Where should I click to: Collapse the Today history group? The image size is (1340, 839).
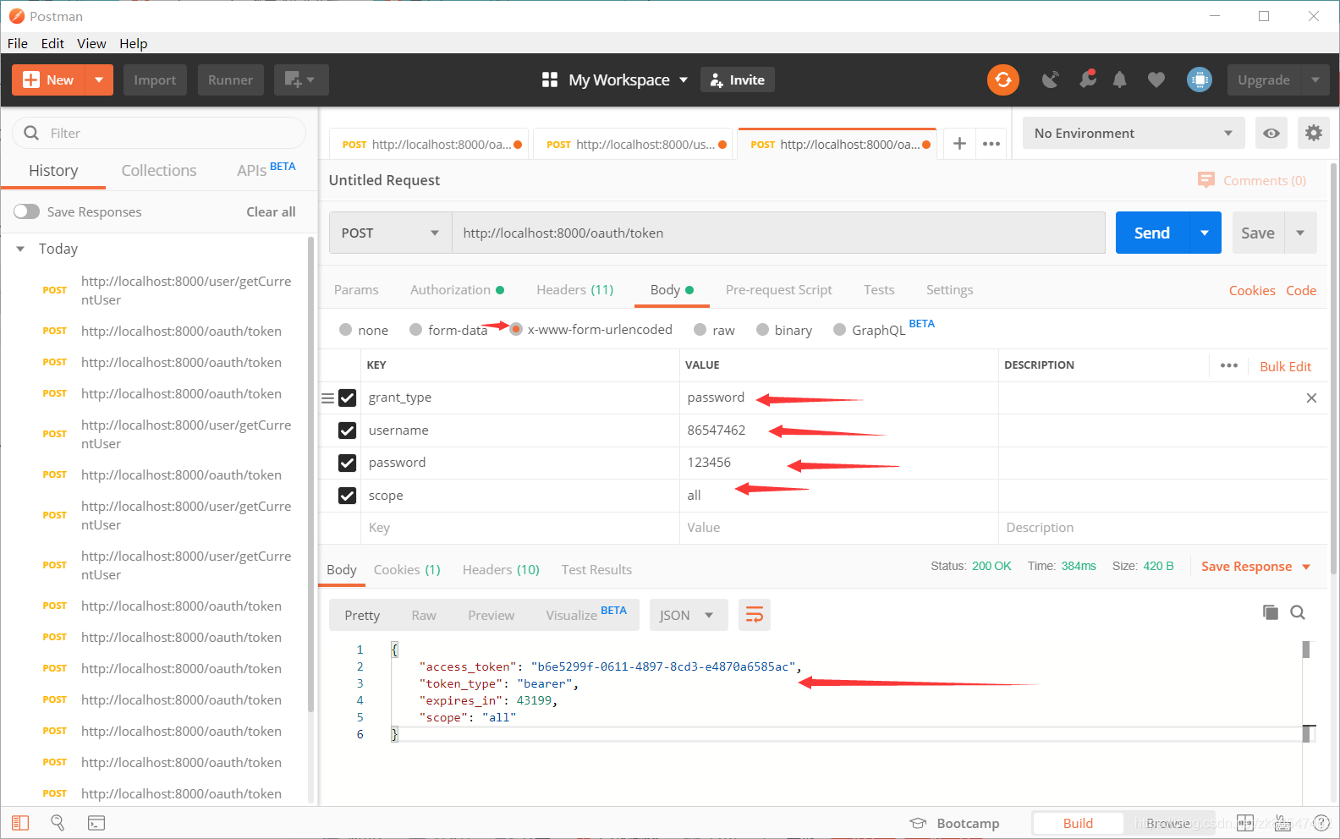pos(20,249)
